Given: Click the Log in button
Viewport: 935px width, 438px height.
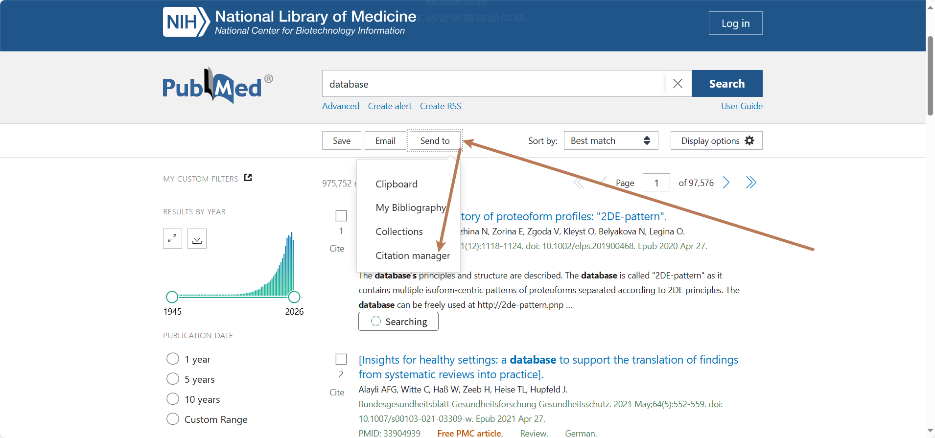Looking at the screenshot, I should click(735, 23).
